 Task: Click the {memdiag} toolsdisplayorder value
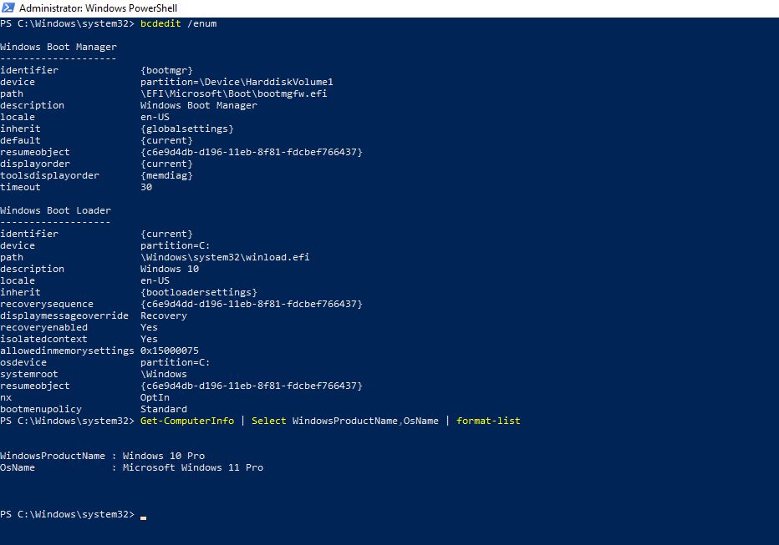(166, 175)
